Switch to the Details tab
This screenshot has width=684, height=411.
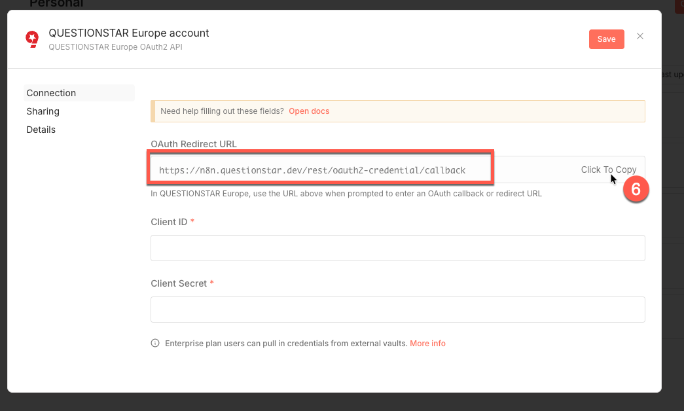[41, 130]
